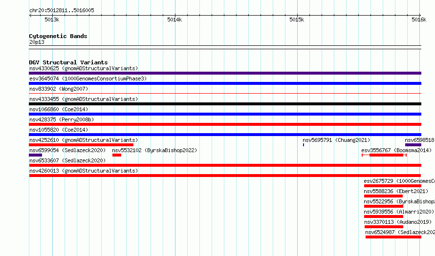Click the 5014k ruler tick label
The width and height of the screenshot is (435, 256).
point(174,20)
